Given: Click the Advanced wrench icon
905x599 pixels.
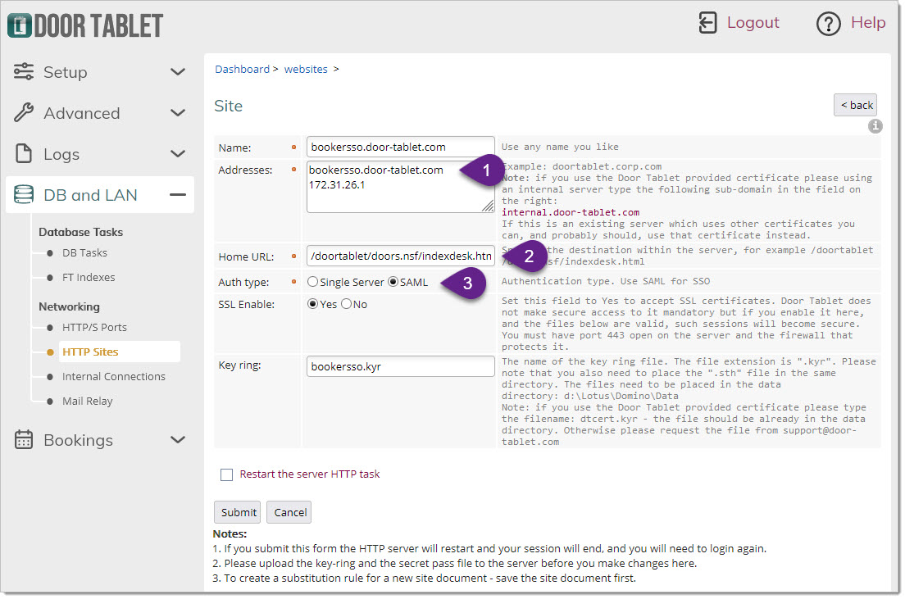Looking at the screenshot, I should click(x=24, y=113).
